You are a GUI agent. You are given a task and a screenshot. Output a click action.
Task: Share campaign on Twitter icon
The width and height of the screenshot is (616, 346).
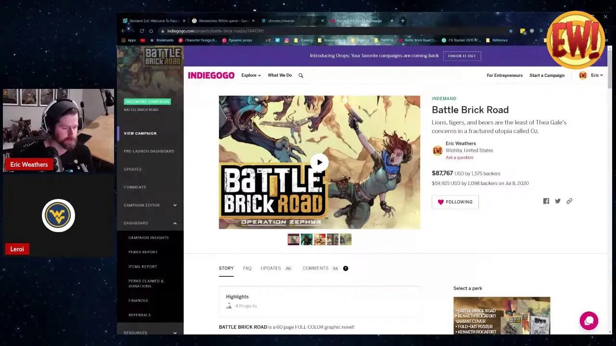pyautogui.click(x=558, y=201)
